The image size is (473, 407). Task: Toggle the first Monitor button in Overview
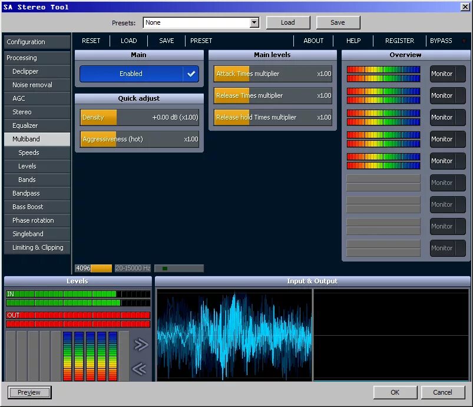click(448, 74)
